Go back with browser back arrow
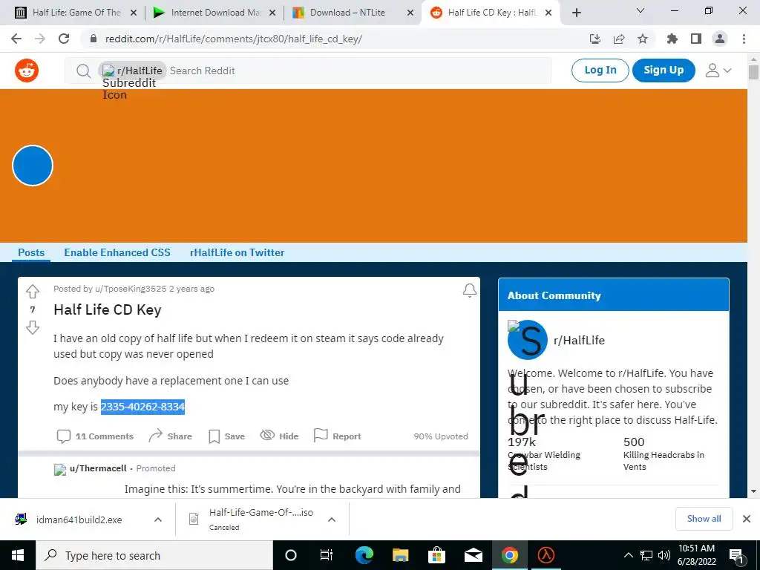Image resolution: width=760 pixels, height=570 pixels. pos(16,39)
